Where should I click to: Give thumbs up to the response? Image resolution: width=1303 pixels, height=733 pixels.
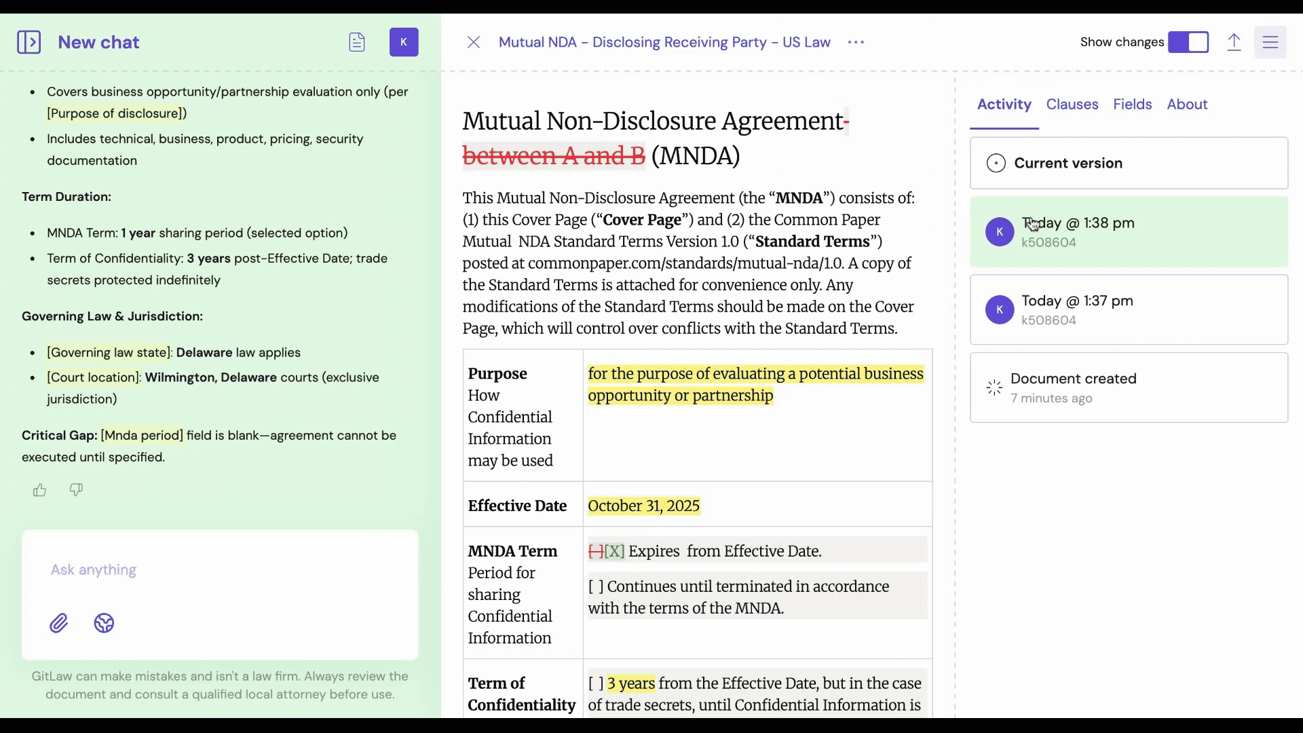(40, 490)
